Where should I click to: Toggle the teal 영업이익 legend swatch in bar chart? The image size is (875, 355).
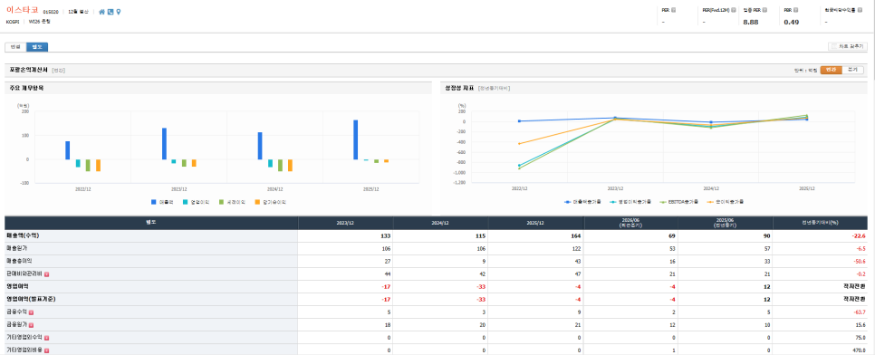click(186, 202)
